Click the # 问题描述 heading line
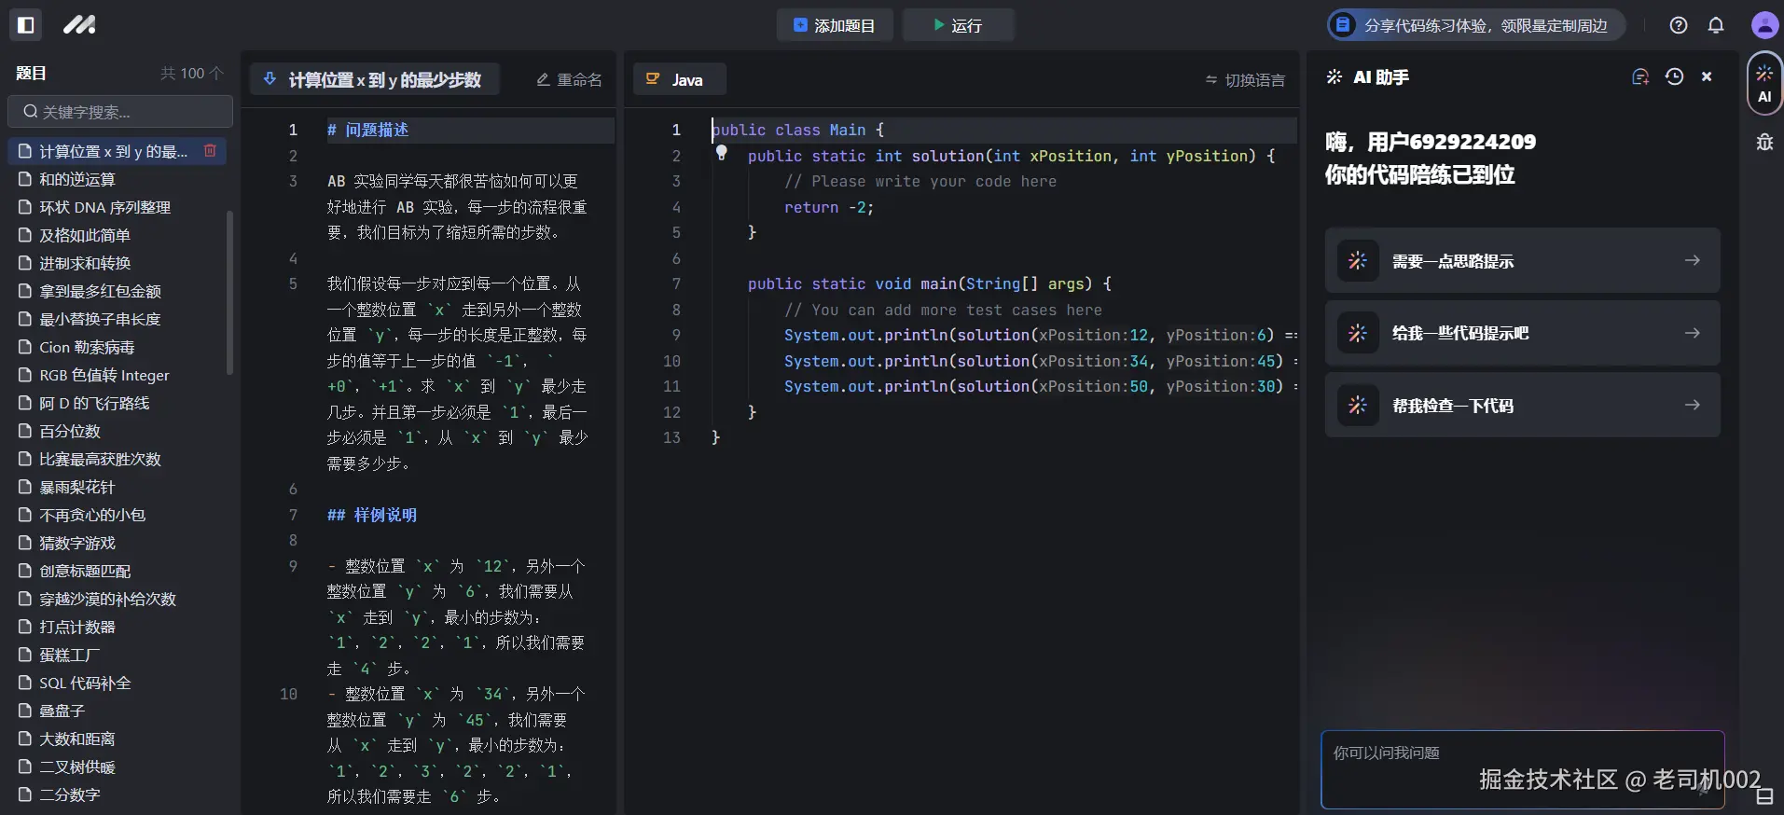1784x815 pixels. click(x=367, y=130)
